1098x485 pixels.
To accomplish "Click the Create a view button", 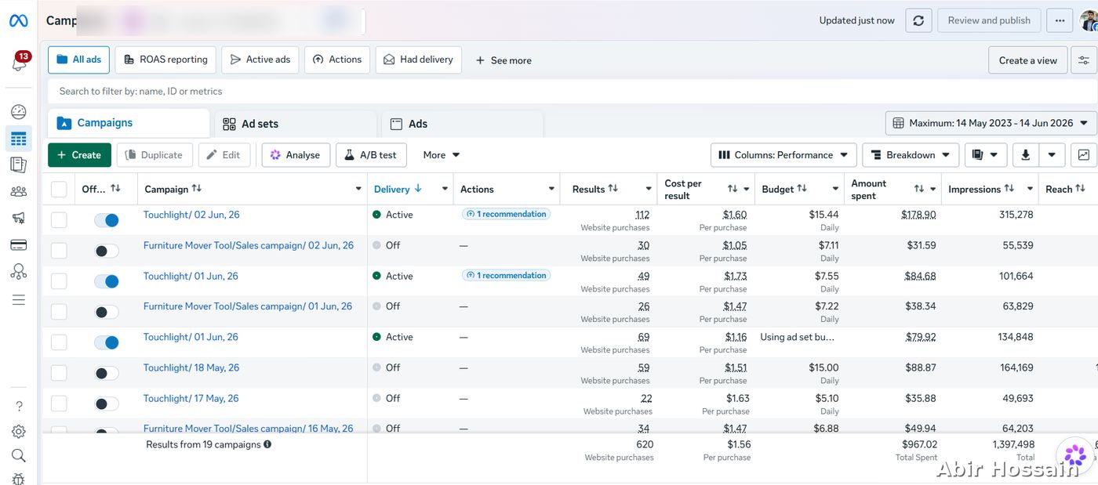I will [1027, 60].
